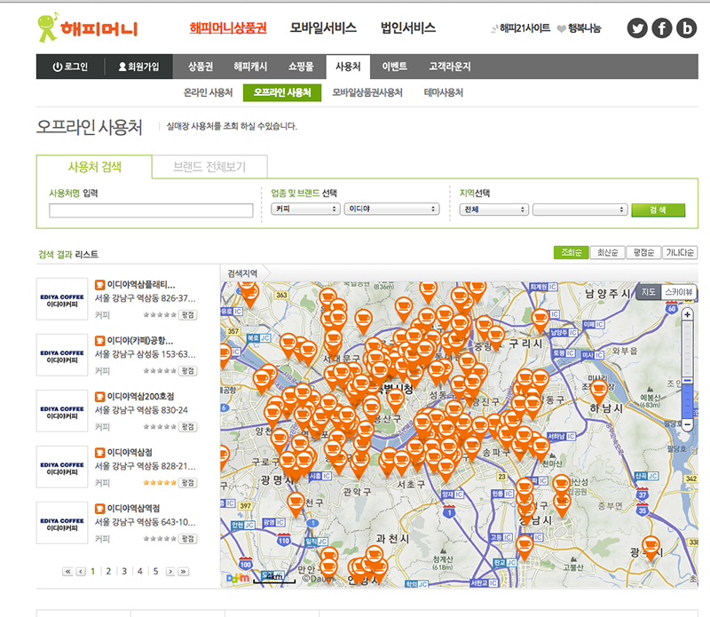Open the empty sub-region dropdown
The image size is (710, 617).
click(x=580, y=210)
